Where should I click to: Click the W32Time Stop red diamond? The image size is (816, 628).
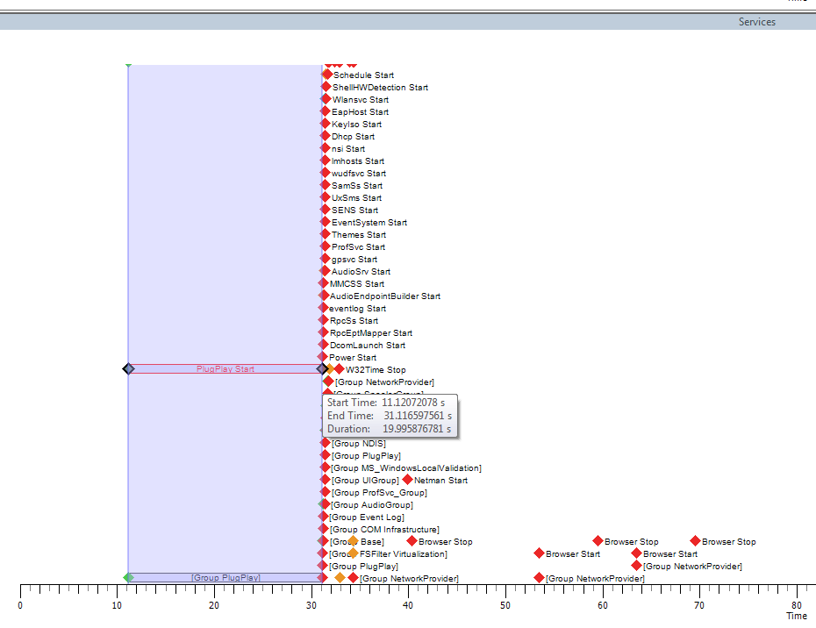pyautogui.click(x=340, y=369)
